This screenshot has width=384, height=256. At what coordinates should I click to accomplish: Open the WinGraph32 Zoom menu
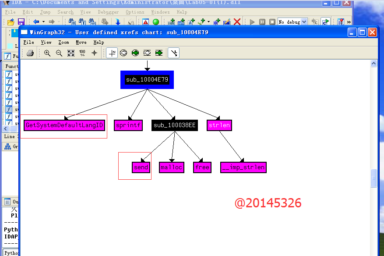(x=63, y=43)
